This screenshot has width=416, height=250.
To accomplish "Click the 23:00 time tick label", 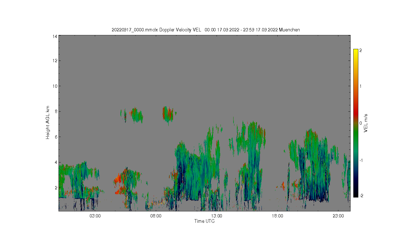I will click(338, 216).
